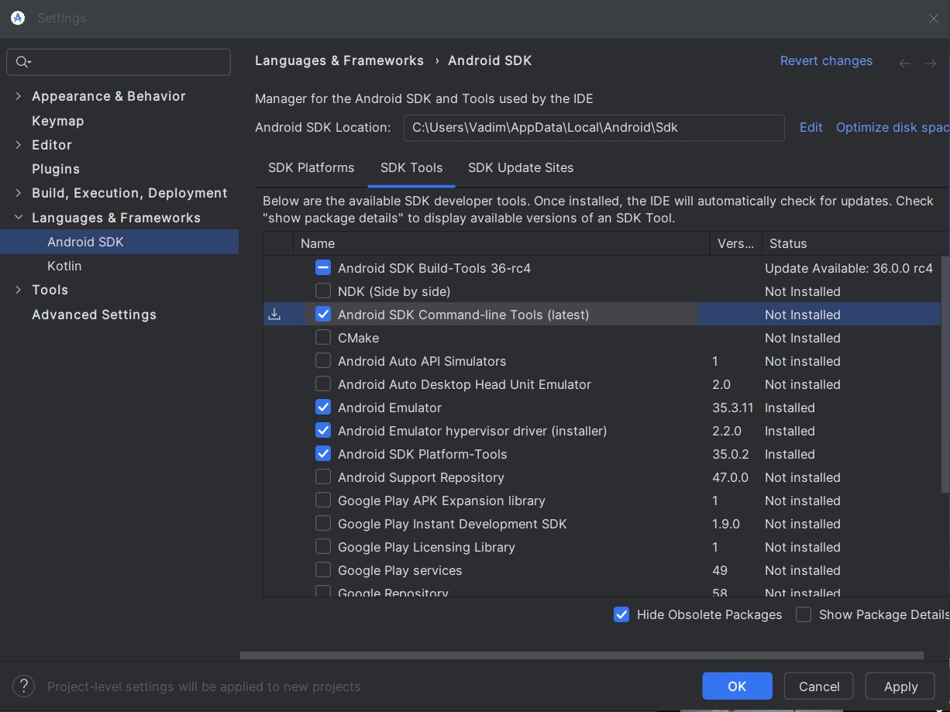
Task: Click the Android Studio logo icon
Action: (18, 18)
